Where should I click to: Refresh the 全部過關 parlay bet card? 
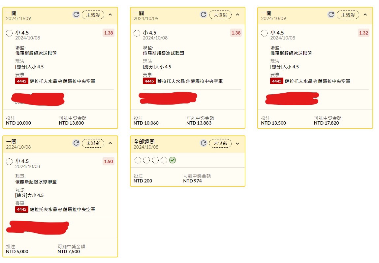coord(204,143)
